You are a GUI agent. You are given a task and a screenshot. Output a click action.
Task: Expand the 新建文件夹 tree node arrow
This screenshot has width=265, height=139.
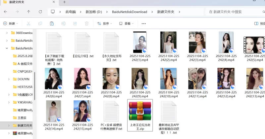click(9, 125)
